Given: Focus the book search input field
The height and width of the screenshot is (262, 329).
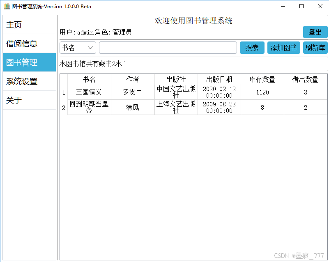Looking at the screenshot, I should click(x=168, y=48).
